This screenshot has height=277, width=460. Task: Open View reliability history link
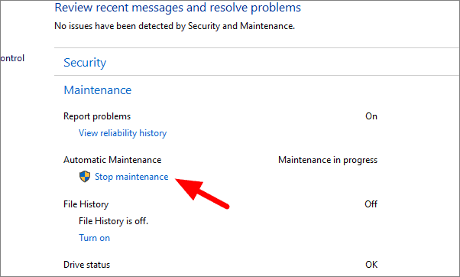point(122,133)
